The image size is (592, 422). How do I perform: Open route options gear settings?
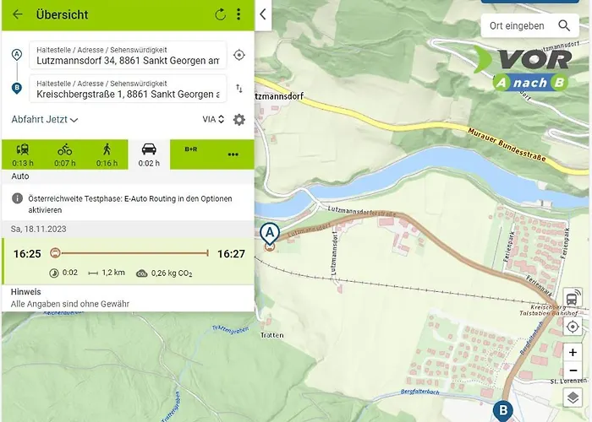(239, 120)
